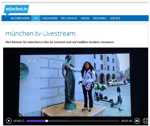
Task: Click the white progress bar handle
Action: click(x=47, y=121)
